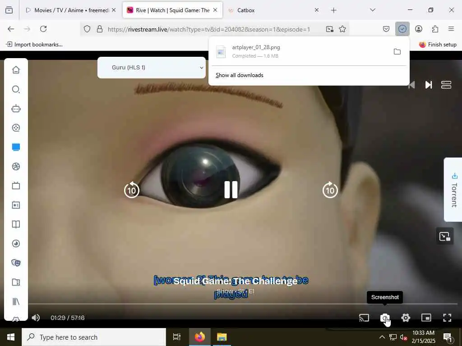Open the Windows Start menu
Viewport: 462px width, 346px height.
pos(11,337)
